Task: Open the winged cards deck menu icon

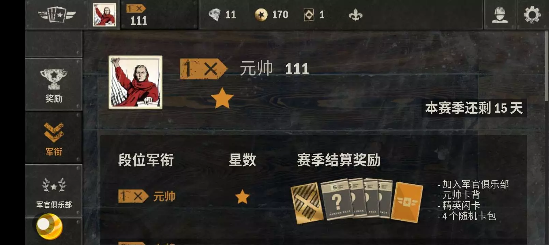Action: 56,14
